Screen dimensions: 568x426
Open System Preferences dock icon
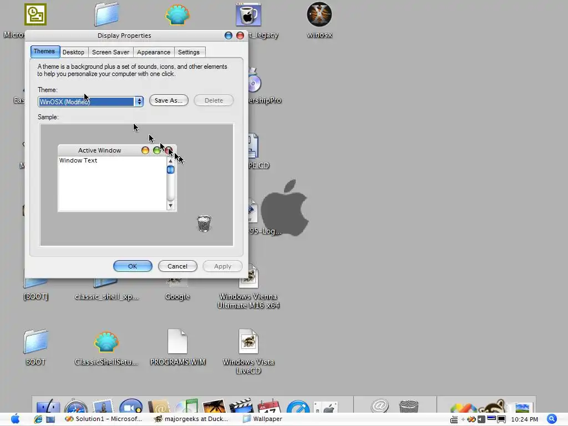(326, 407)
